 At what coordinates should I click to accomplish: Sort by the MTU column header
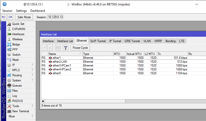click(x=120, y=54)
